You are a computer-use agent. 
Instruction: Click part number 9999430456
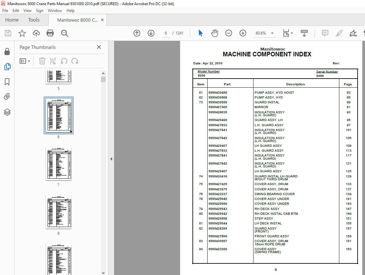[x=218, y=93]
